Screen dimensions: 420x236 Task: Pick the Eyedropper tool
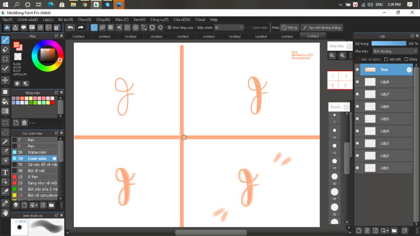click(x=5, y=203)
